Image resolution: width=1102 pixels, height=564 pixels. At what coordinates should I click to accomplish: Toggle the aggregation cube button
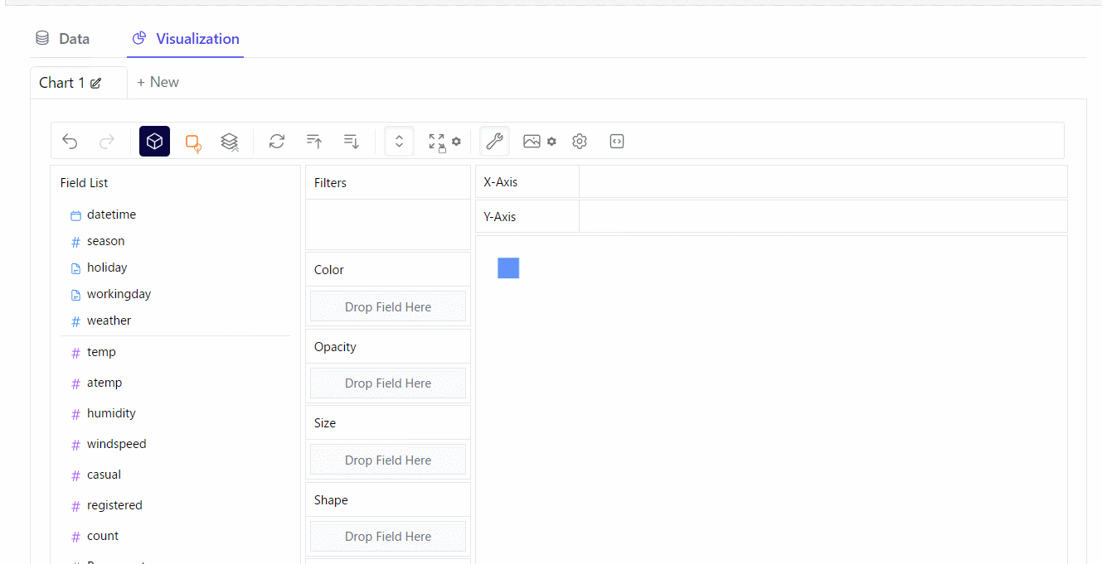point(154,142)
